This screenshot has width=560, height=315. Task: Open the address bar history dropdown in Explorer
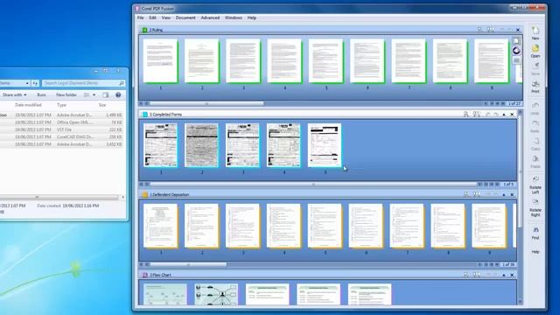pos(27,83)
